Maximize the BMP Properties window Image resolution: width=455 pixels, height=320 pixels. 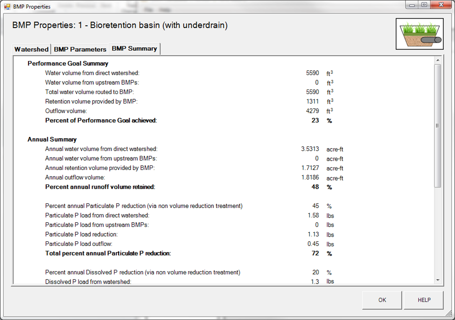424,5
